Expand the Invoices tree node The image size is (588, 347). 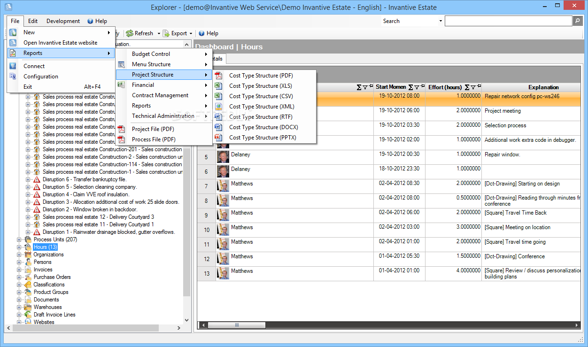click(19, 270)
